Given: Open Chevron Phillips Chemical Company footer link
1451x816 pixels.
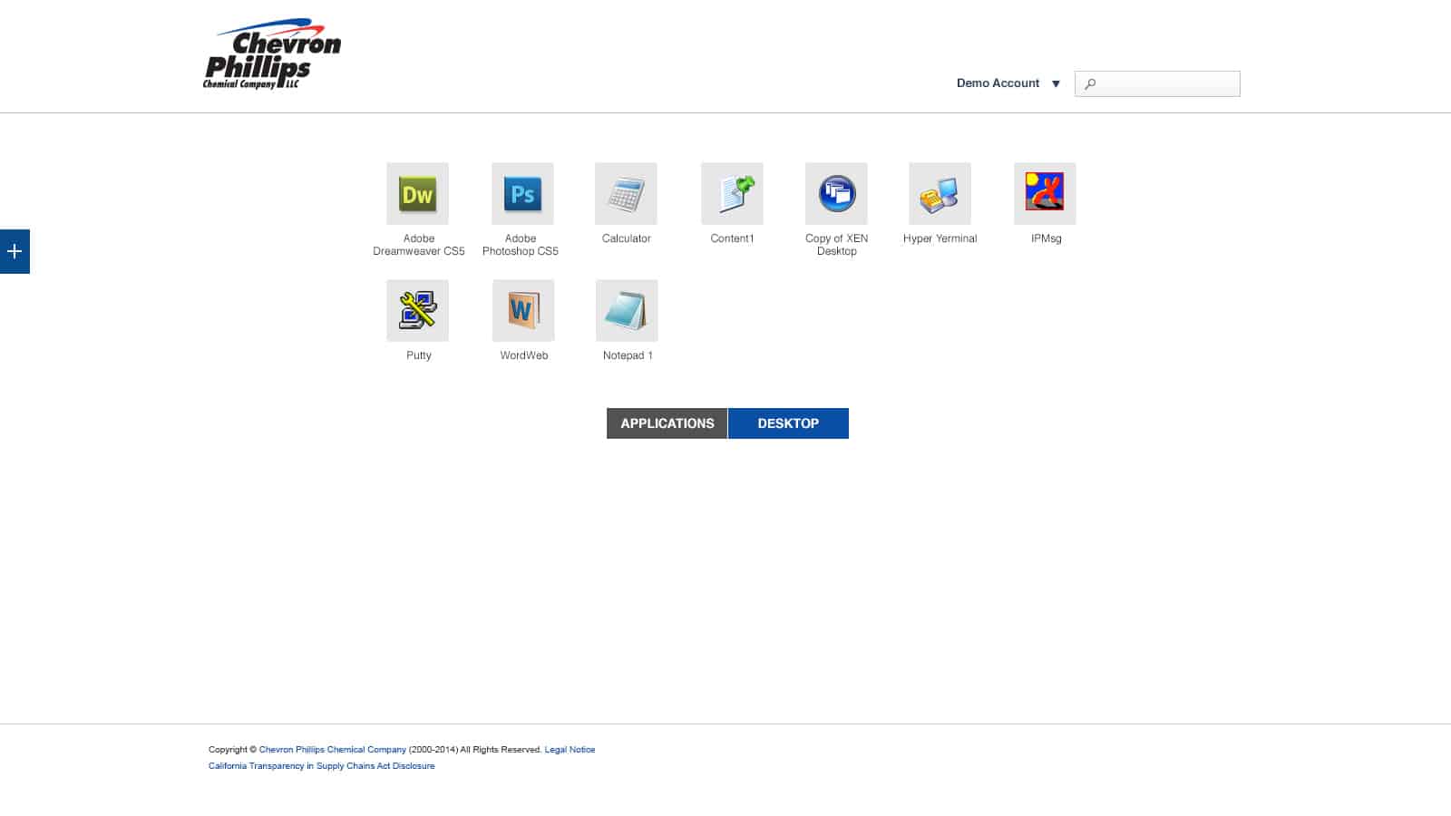Looking at the screenshot, I should 333,750.
